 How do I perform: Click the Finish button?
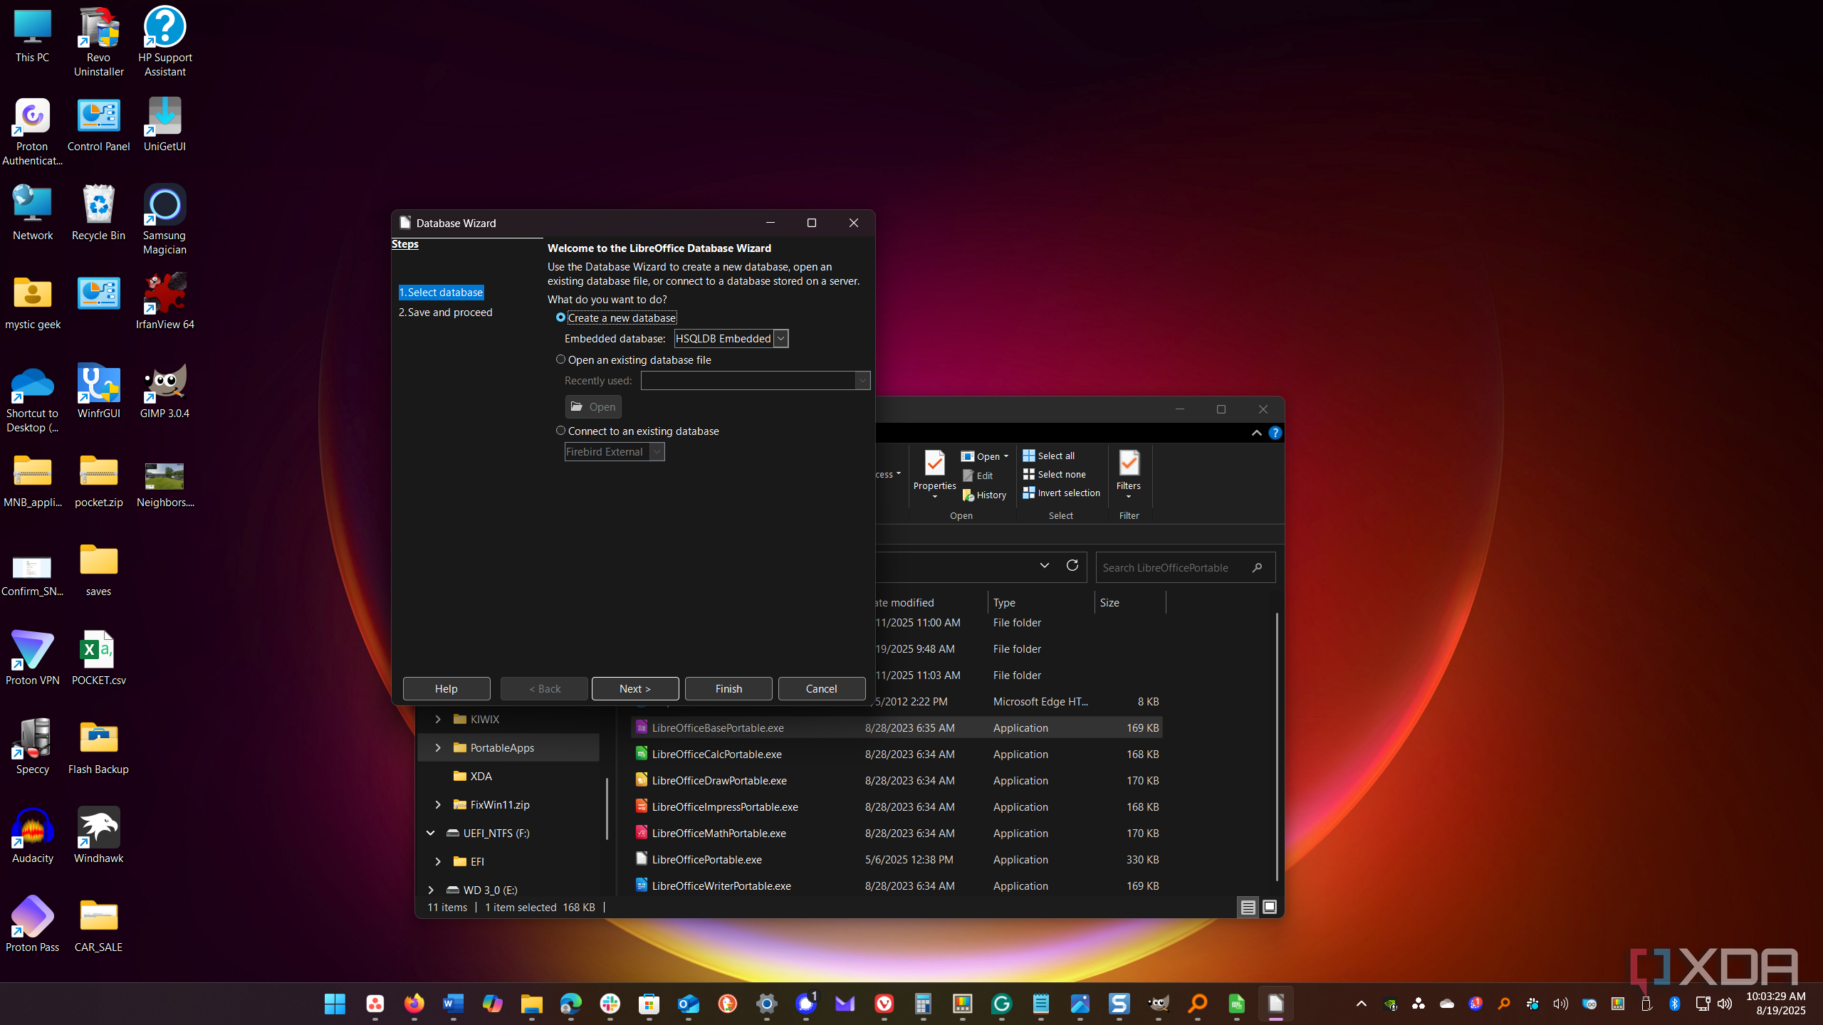(728, 688)
